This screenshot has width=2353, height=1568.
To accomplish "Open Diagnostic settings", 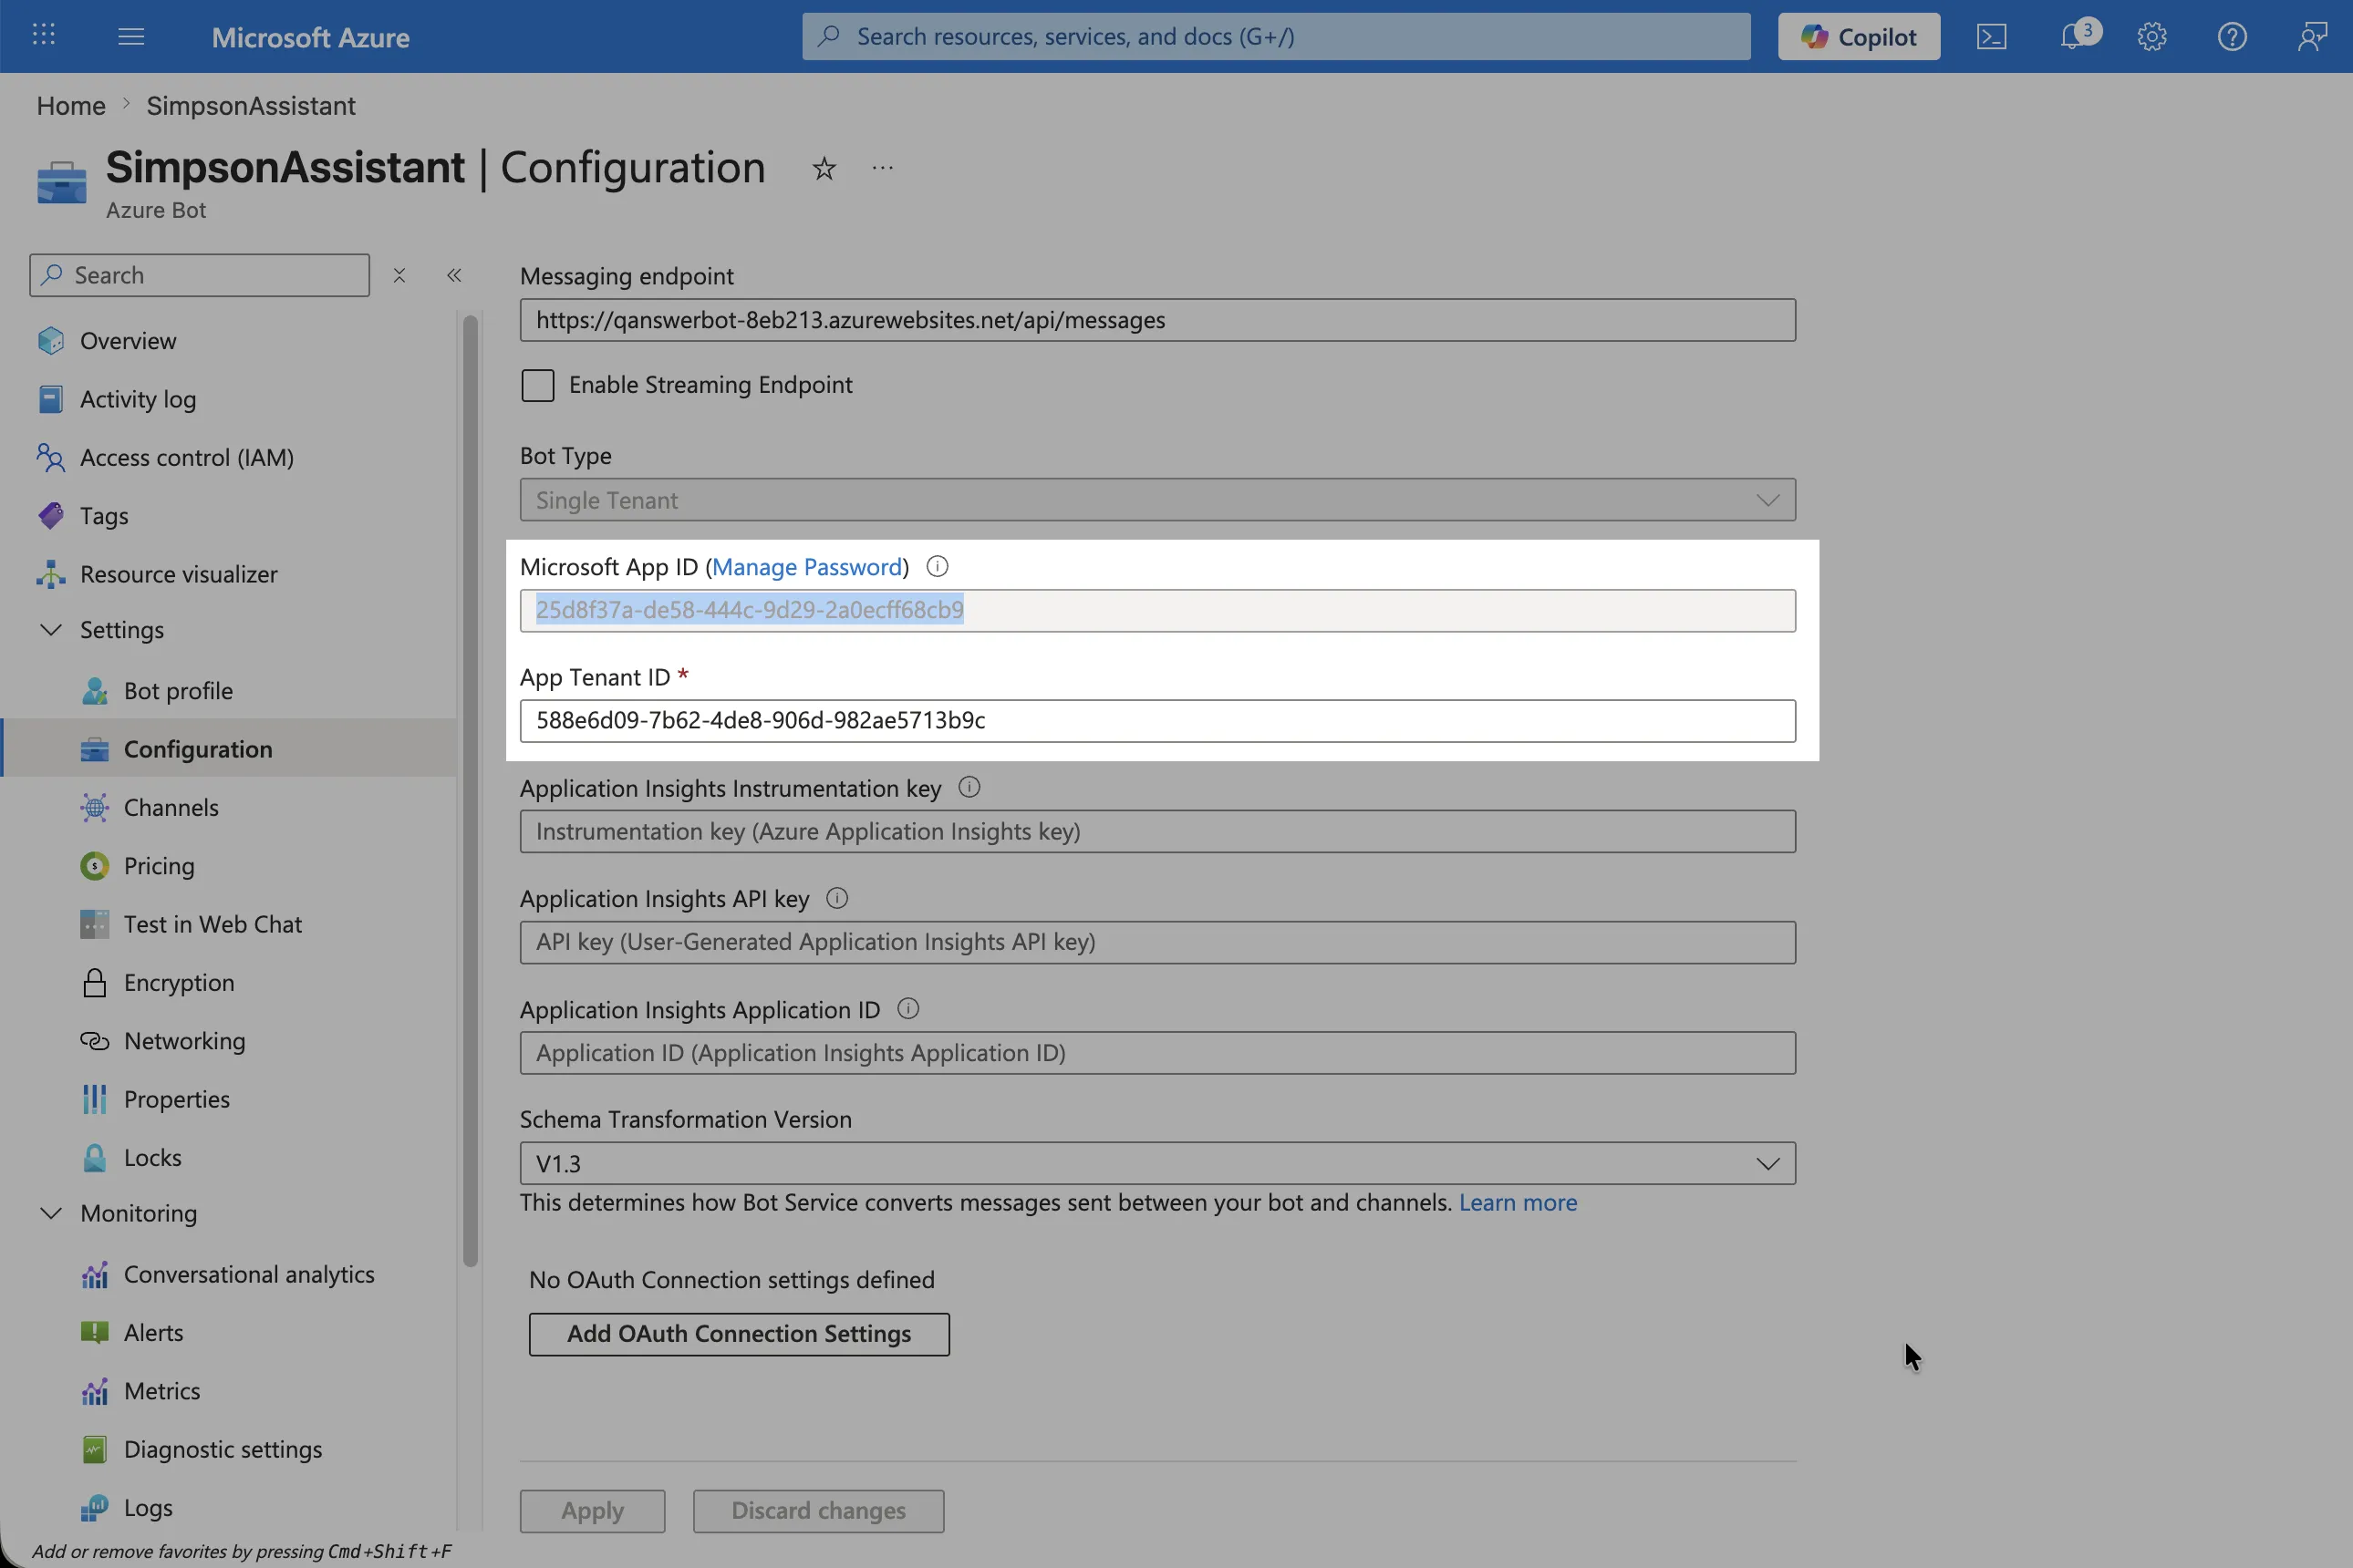I will point(223,1449).
